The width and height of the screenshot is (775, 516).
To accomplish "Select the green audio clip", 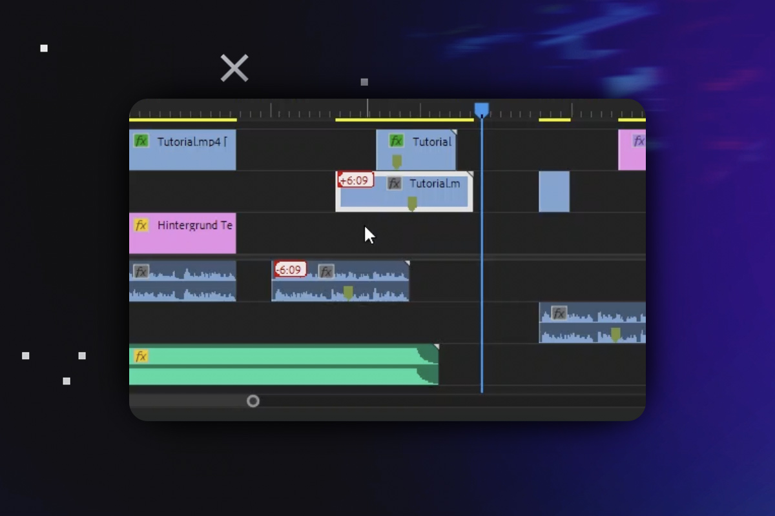I will tap(284, 364).
